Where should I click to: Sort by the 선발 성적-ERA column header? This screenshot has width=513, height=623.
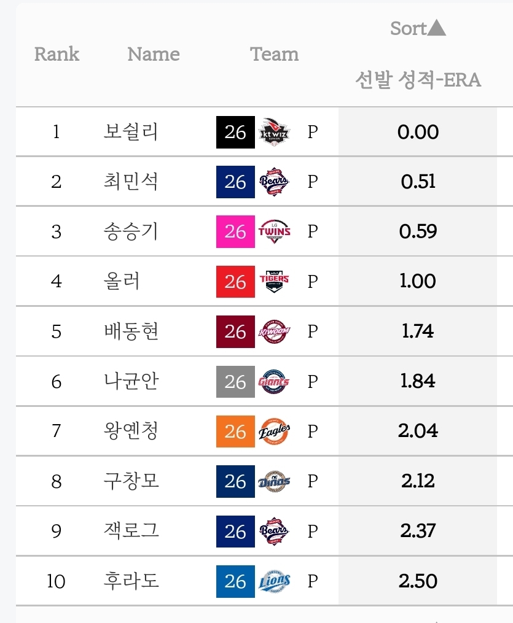[x=418, y=80]
